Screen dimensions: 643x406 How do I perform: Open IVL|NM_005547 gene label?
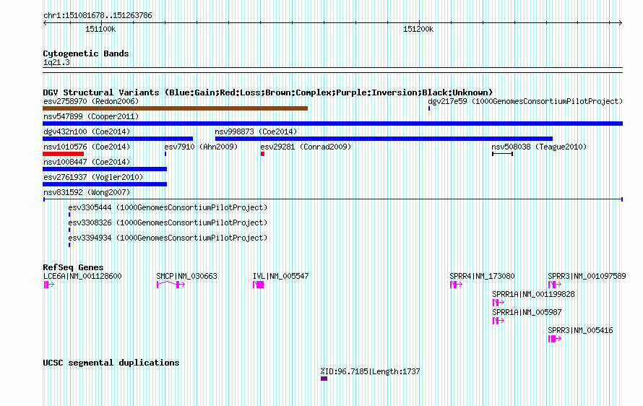coord(280,277)
